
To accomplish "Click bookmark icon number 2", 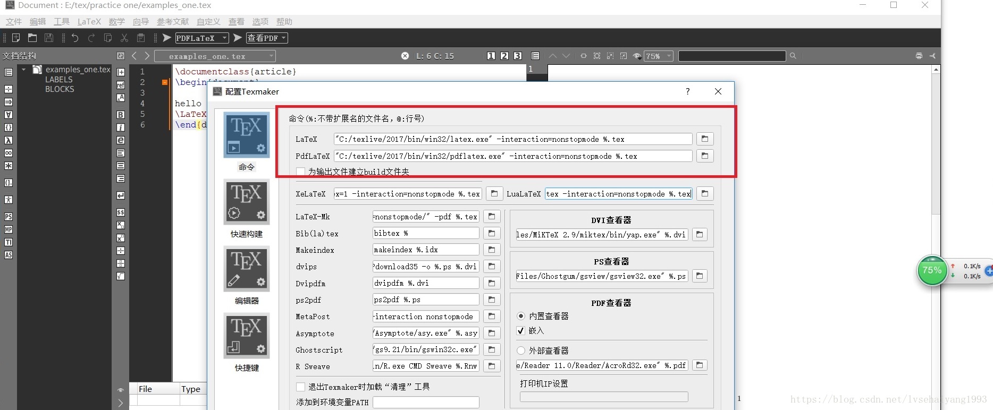I will pyautogui.click(x=504, y=56).
